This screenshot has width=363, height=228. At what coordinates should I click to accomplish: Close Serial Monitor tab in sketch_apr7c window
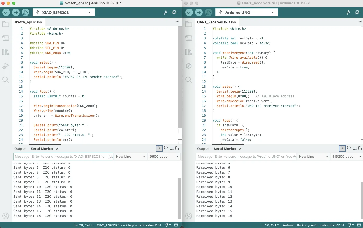coord(57,149)
